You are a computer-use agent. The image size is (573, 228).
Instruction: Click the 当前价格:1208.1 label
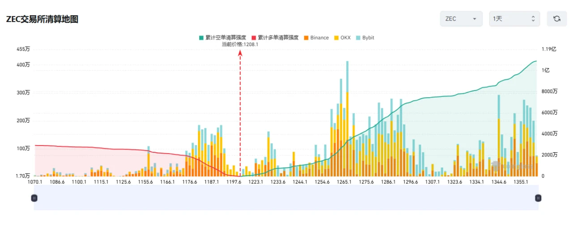click(240, 44)
